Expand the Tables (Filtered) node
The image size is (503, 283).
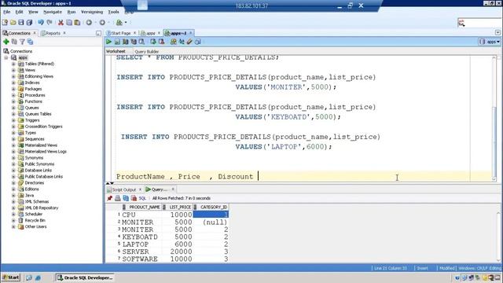coord(13,64)
